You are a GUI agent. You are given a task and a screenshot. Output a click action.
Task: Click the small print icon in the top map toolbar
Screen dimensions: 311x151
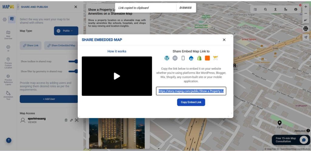pyautogui.click(x=296, y=9)
